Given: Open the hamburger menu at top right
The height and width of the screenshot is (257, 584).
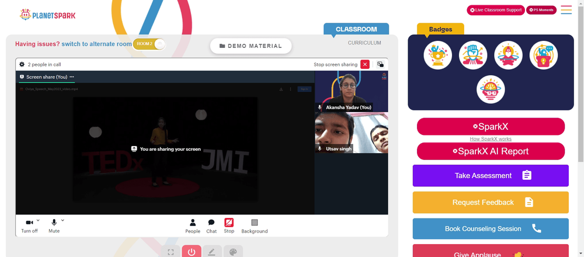Looking at the screenshot, I should (566, 10).
